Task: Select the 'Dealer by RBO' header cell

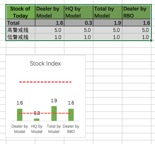Action: pos(137,12)
